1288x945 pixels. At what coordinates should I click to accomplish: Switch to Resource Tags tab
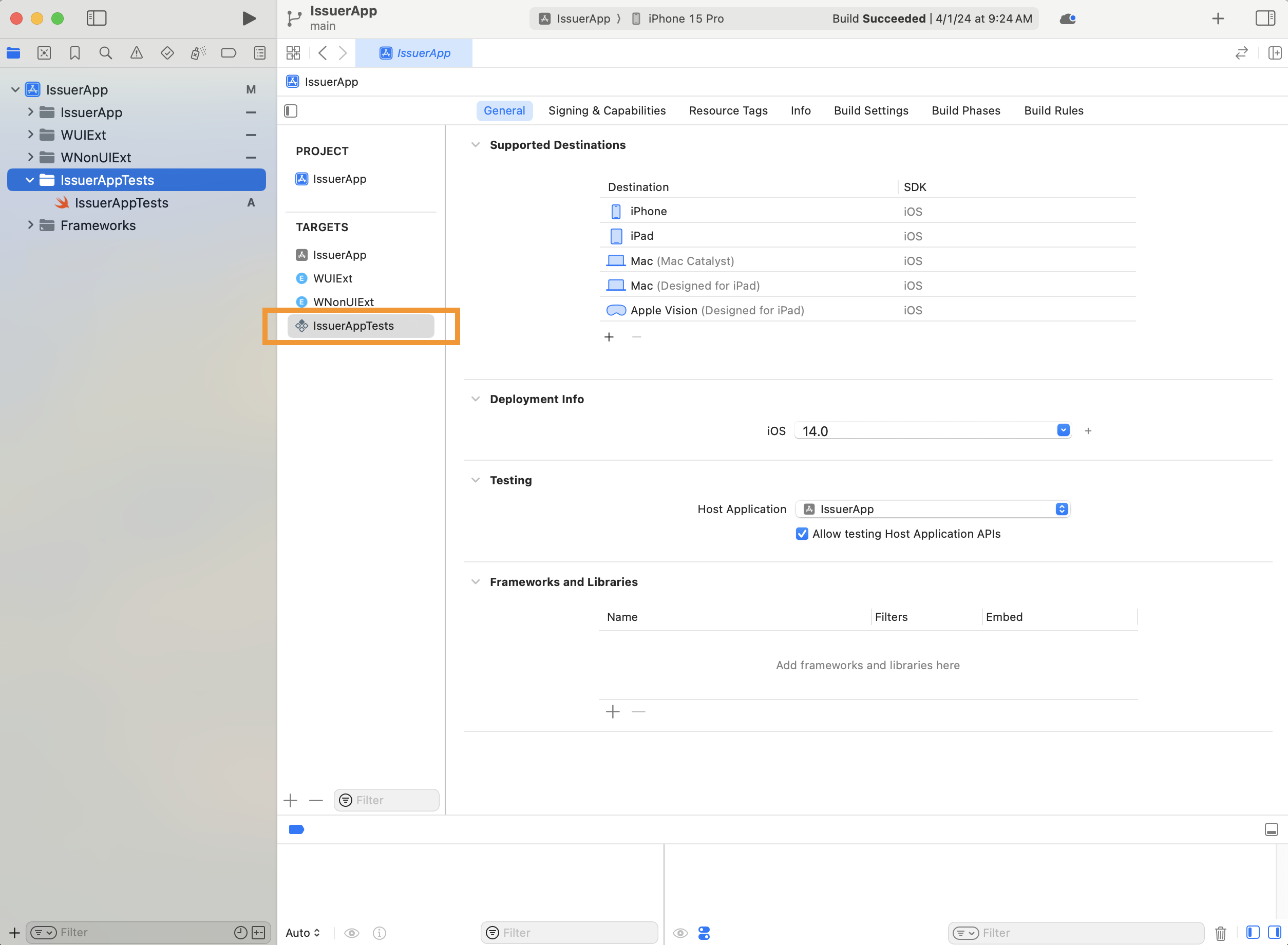[728, 110]
